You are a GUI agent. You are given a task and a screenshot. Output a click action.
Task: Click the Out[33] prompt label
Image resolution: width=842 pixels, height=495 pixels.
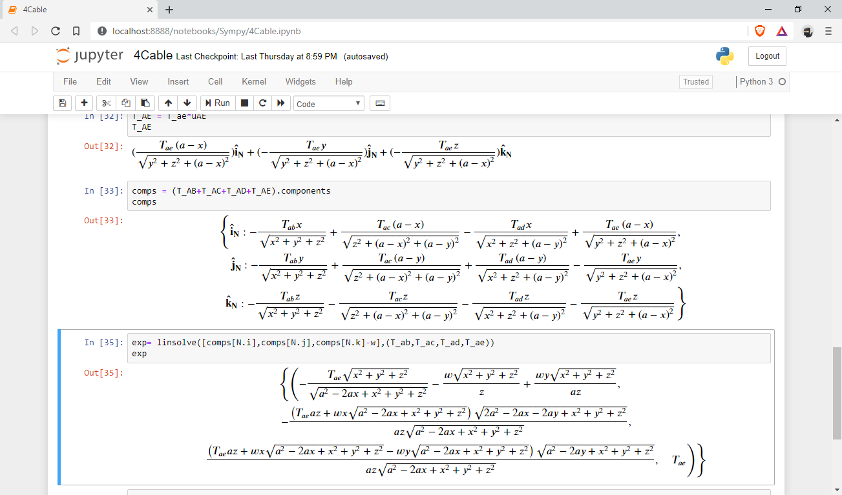[x=103, y=220]
